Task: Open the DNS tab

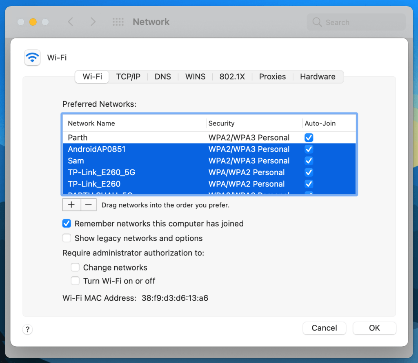Action: [x=162, y=77]
